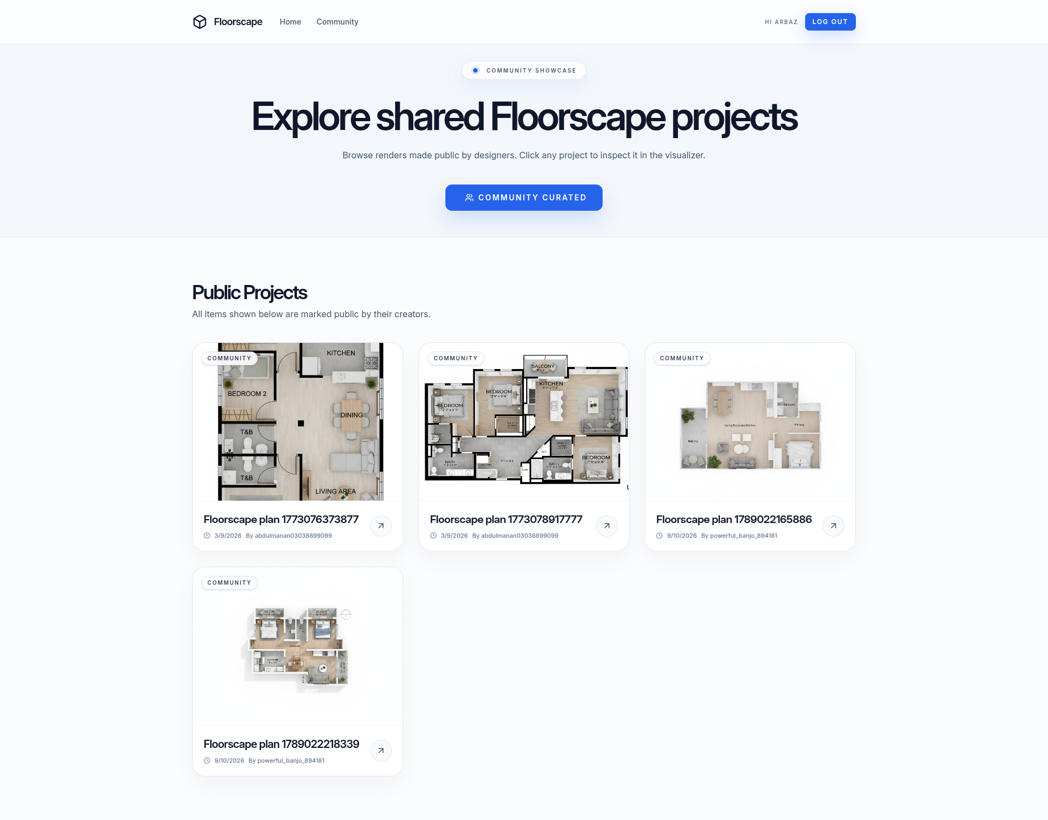Click the Community Showcase pill badge
The image size is (1048, 820).
point(524,70)
